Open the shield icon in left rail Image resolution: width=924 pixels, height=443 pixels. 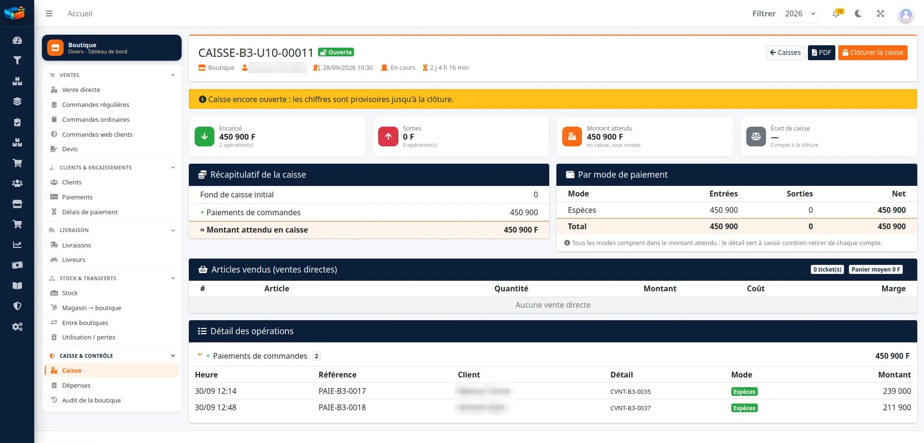coord(17,306)
